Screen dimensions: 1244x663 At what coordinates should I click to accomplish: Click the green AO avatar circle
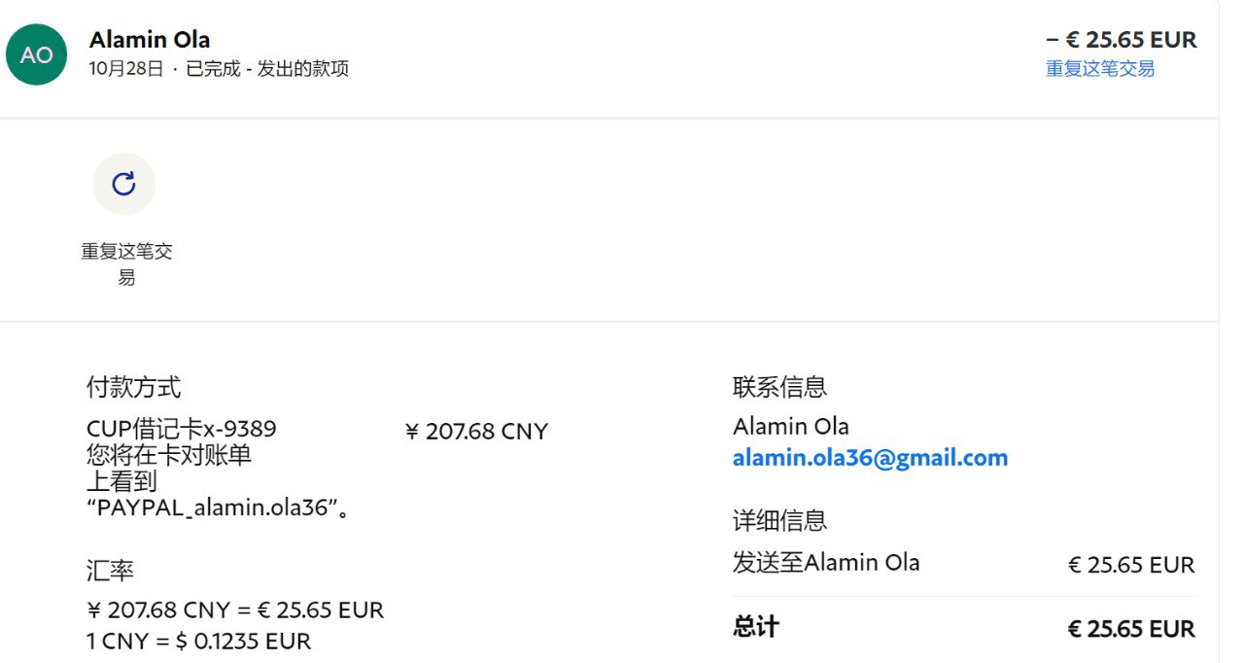[36, 54]
